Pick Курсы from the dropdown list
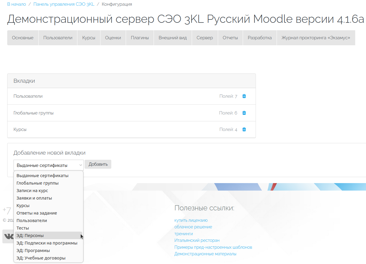This screenshot has height=264, width=366. click(48, 206)
